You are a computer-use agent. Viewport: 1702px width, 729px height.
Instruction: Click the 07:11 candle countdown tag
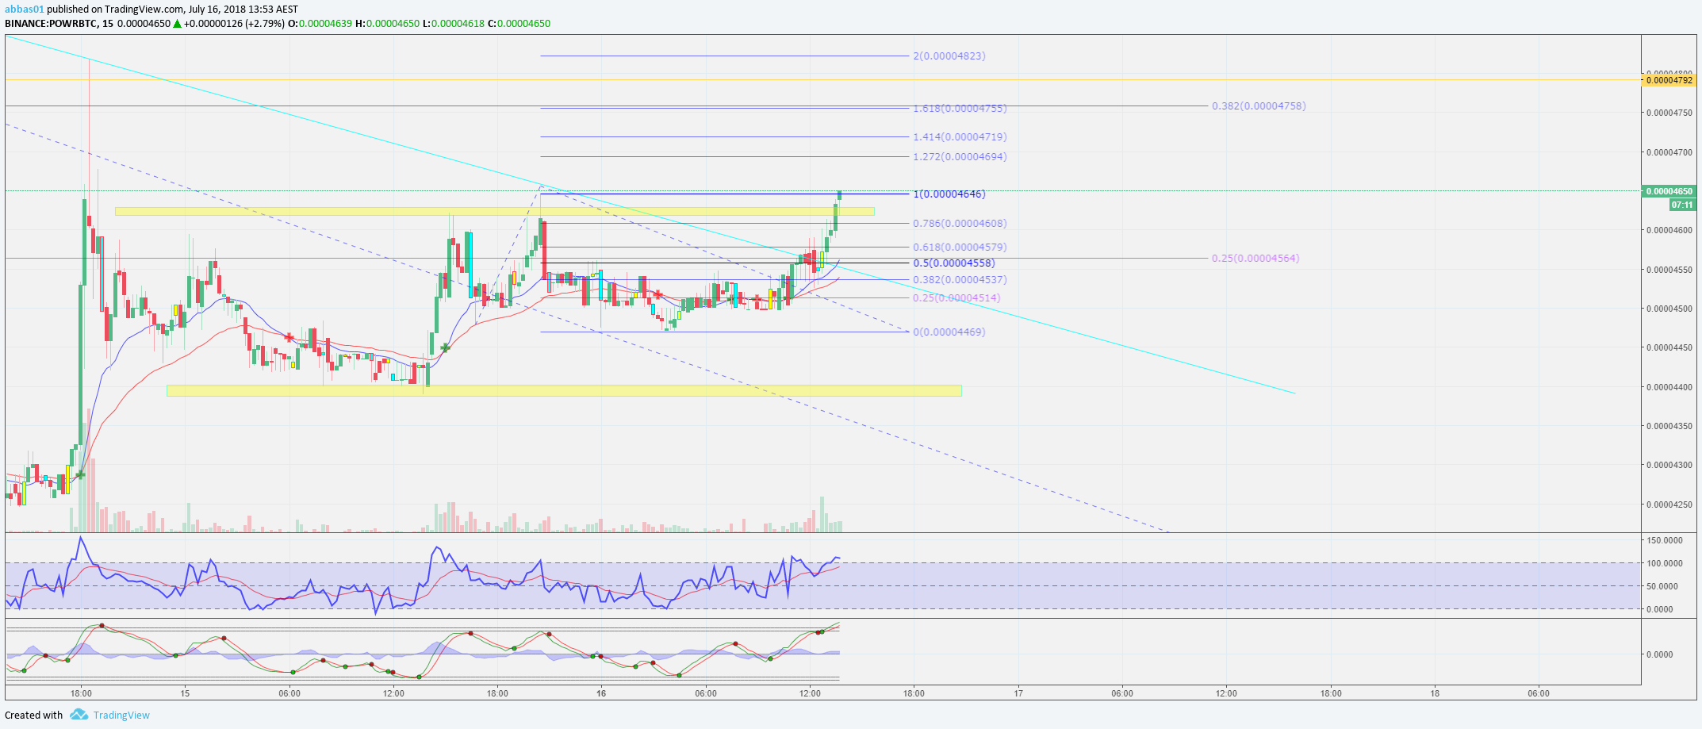1682,205
